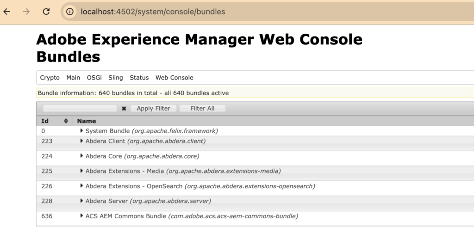Click the Apply Filter button
Viewport: 474px width, 227px height.
click(x=153, y=109)
